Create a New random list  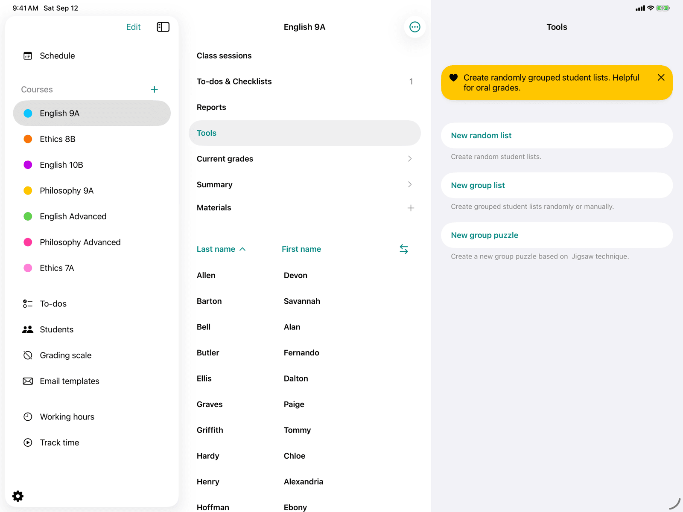coord(557,136)
